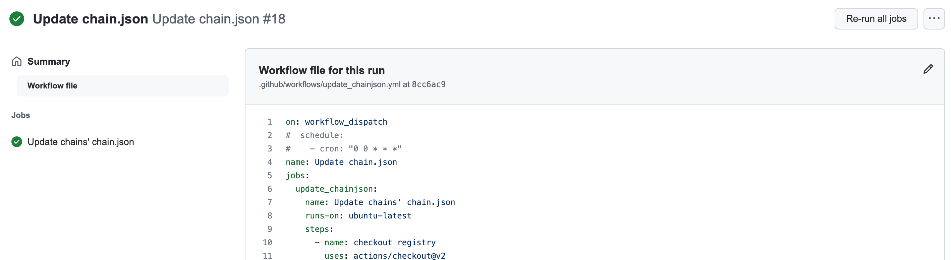
Task: Click the commit hash 8cc6ac9
Action: coord(429,84)
